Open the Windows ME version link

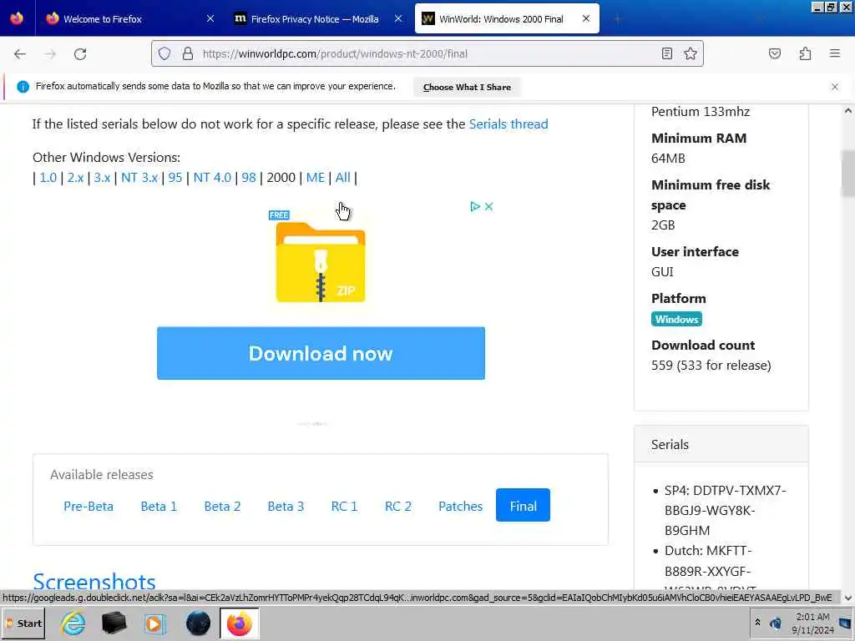click(x=315, y=178)
